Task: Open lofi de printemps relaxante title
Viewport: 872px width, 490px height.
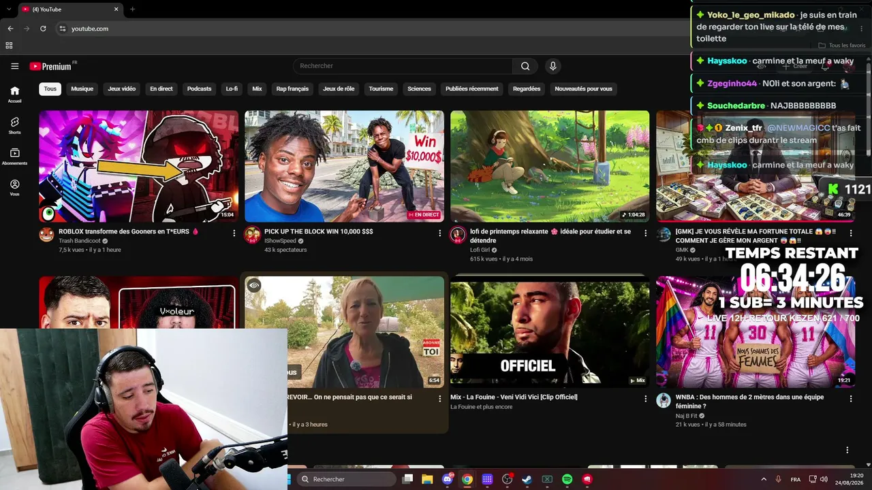Action: [x=550, y=235]
